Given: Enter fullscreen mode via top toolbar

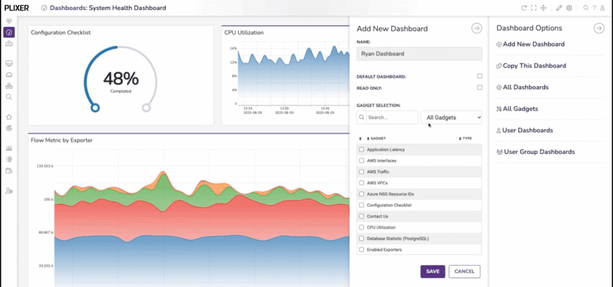Looking at the screenshot, I should 533,8.
